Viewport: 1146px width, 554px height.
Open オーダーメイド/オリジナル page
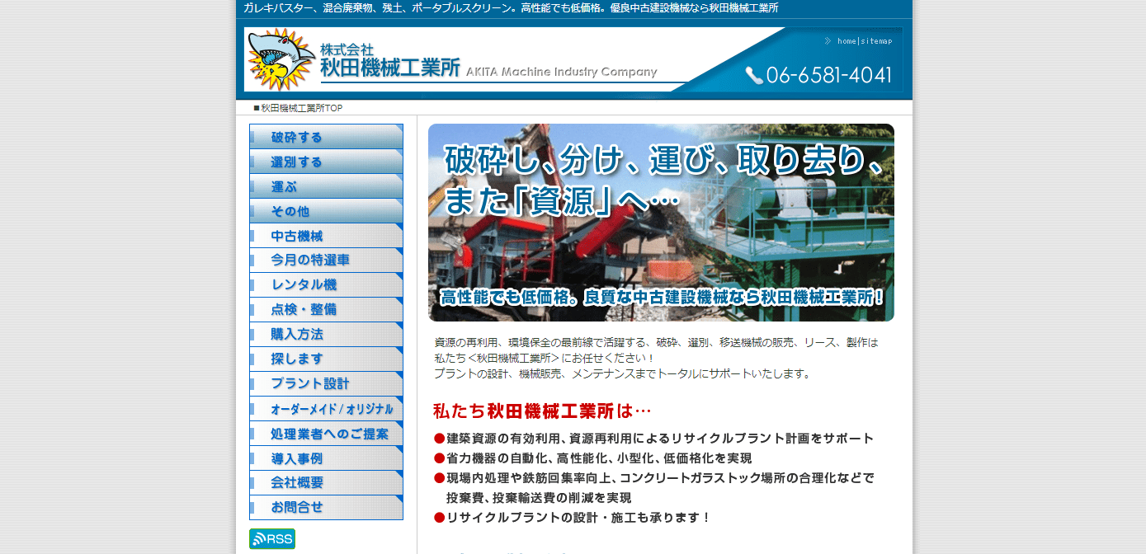(326, 409)
